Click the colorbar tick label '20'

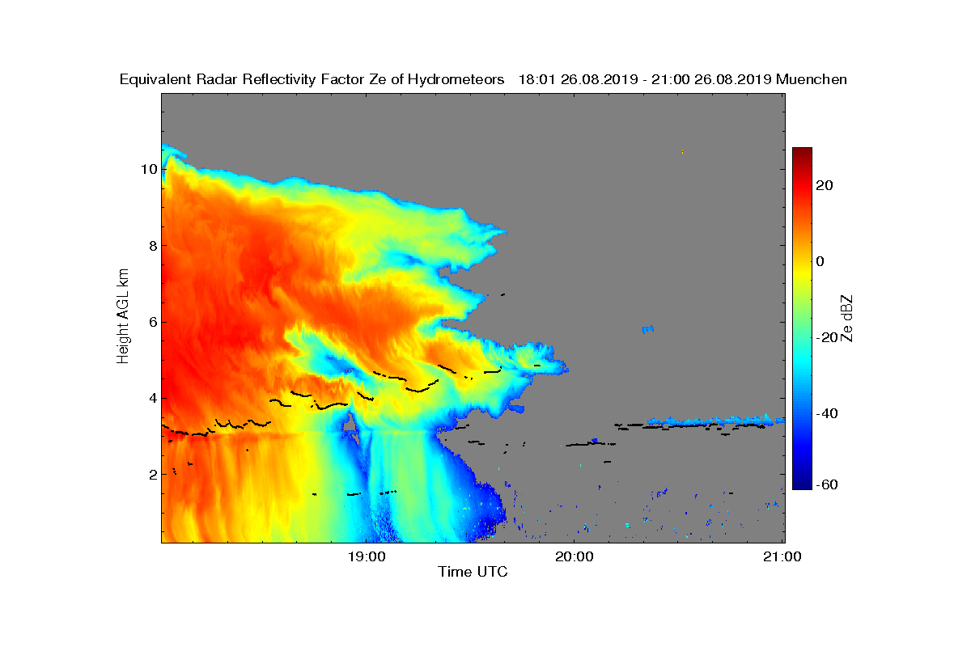click(826, 185)
